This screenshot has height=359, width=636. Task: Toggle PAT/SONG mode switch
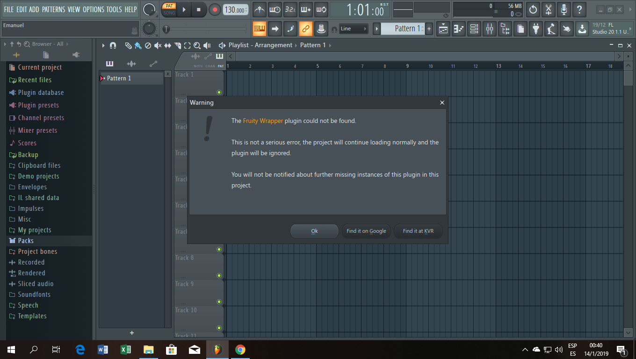tap(169, 9)
